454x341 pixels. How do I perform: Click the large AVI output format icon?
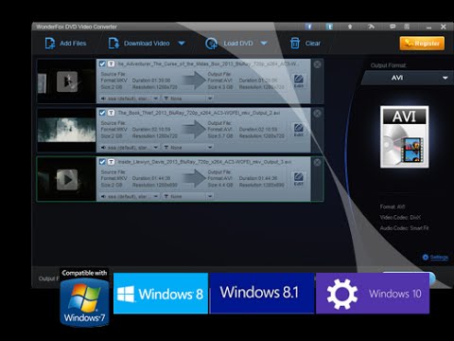(x=405, y=136)
